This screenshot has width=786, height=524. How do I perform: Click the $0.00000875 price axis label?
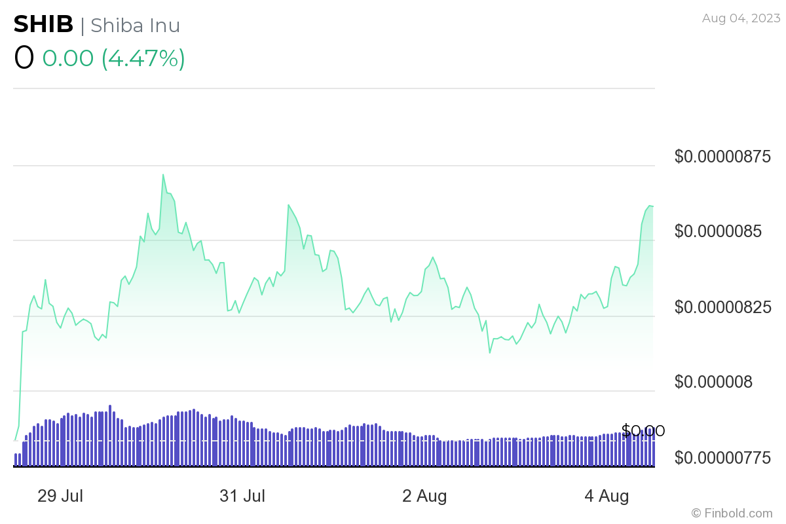[x=722, y=157]
